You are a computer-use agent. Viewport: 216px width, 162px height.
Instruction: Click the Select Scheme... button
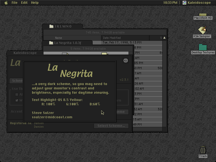[x=111, y=126]
